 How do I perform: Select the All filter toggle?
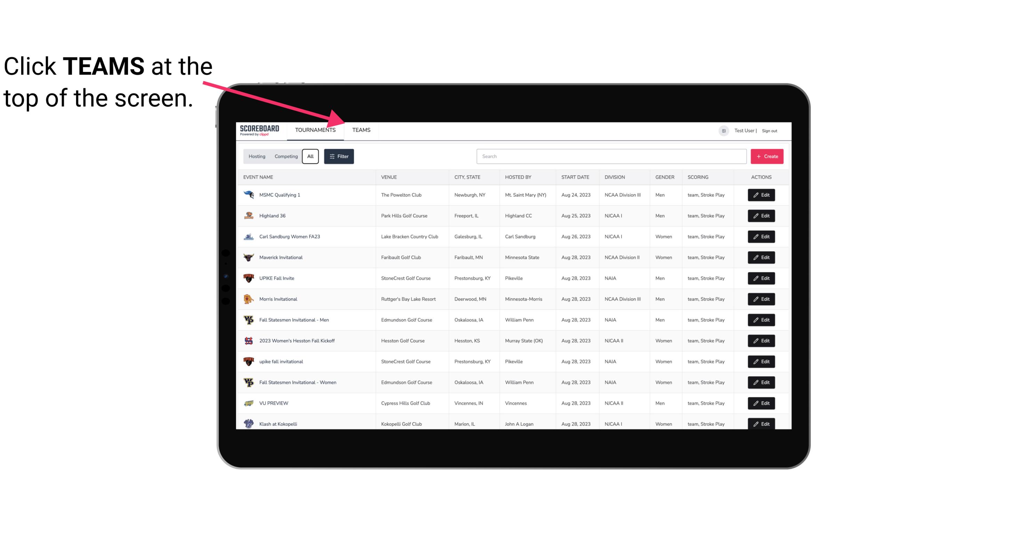click(311, 157)
